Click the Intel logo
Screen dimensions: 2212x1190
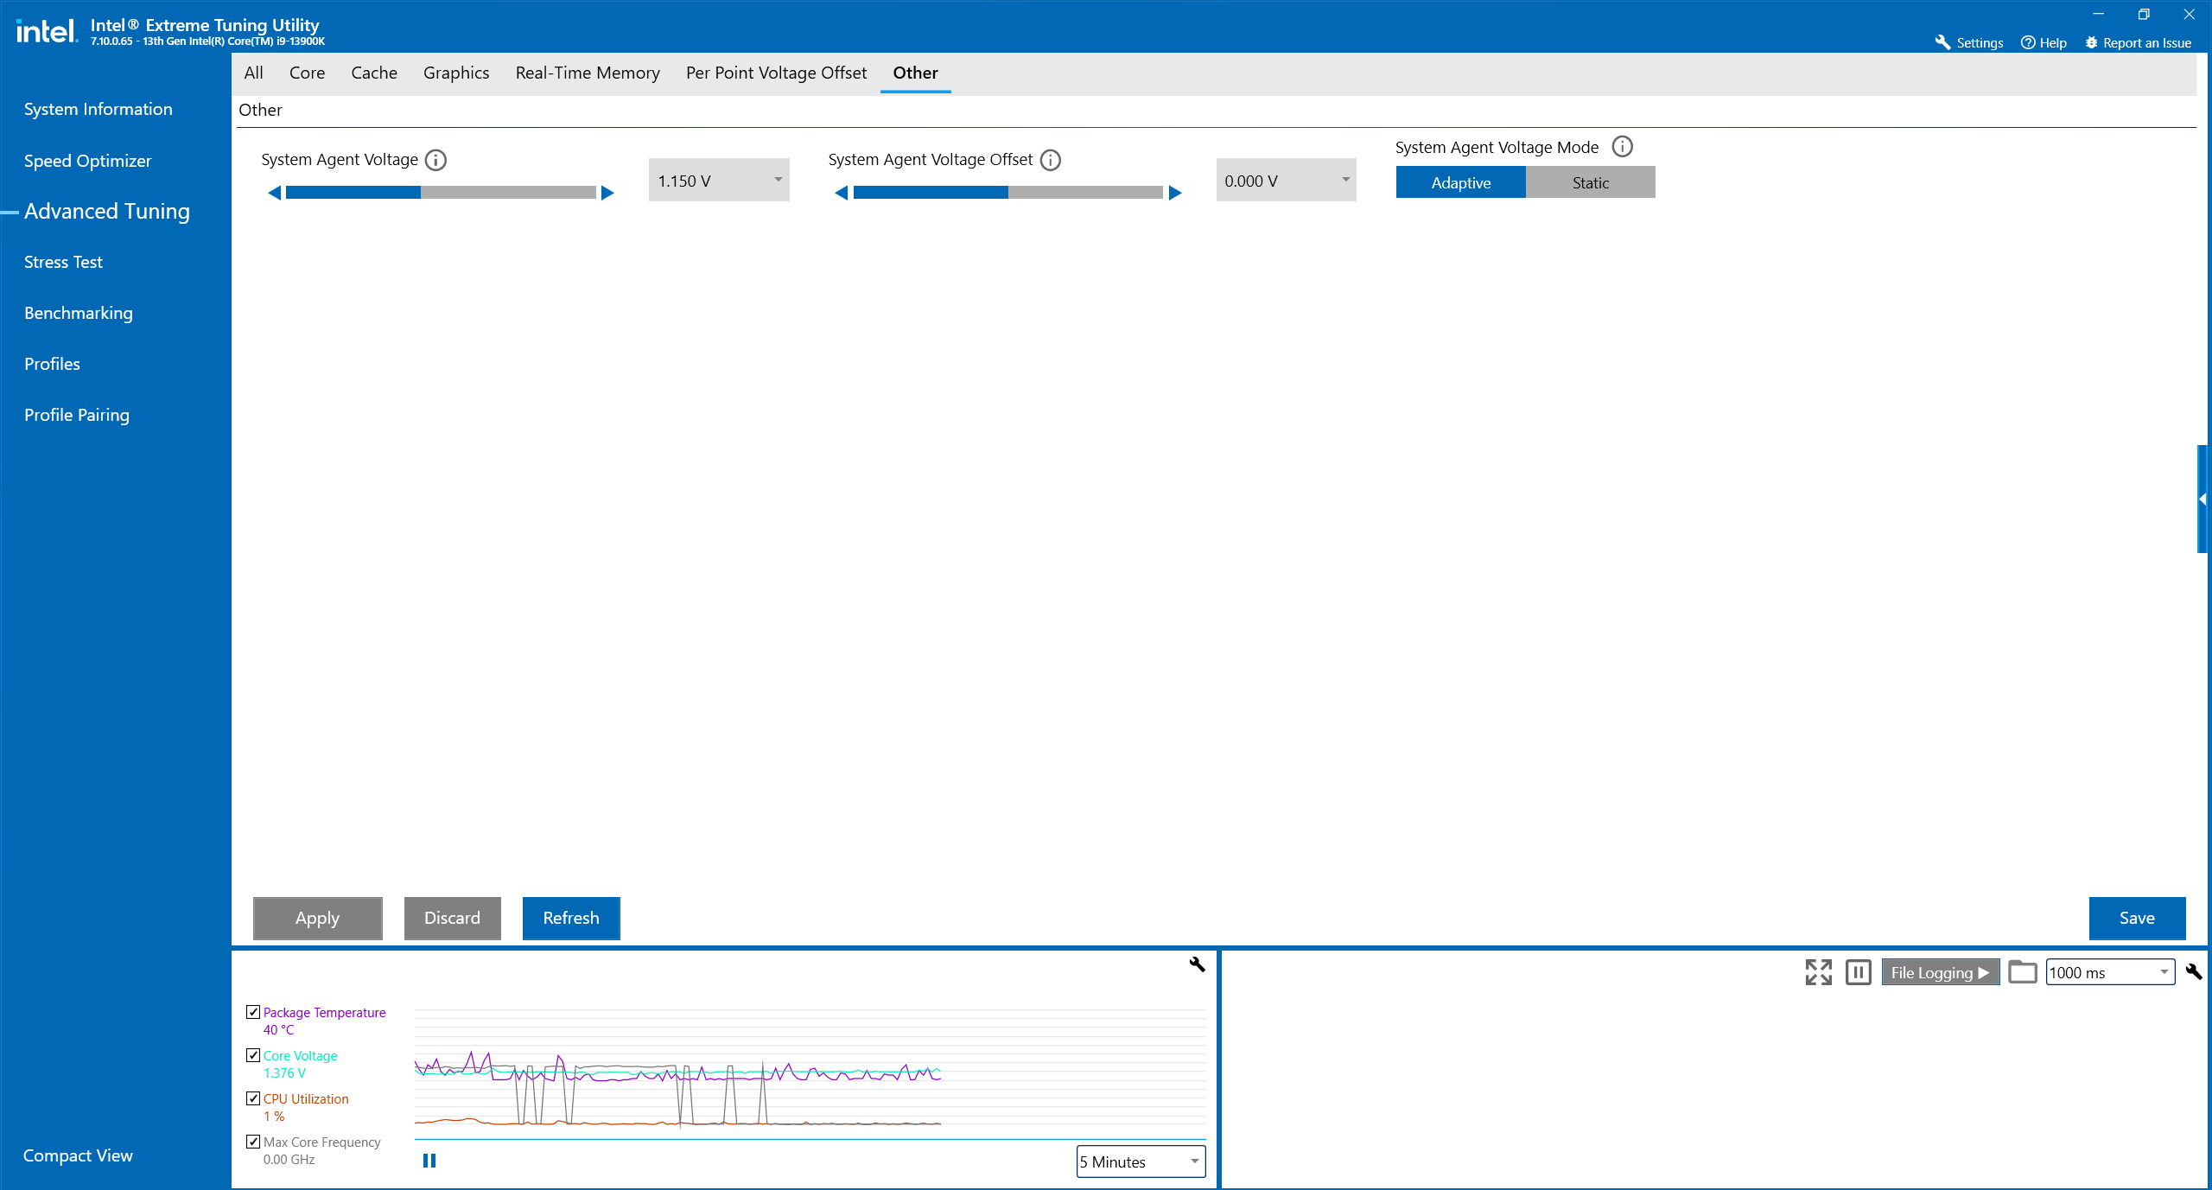48,31
